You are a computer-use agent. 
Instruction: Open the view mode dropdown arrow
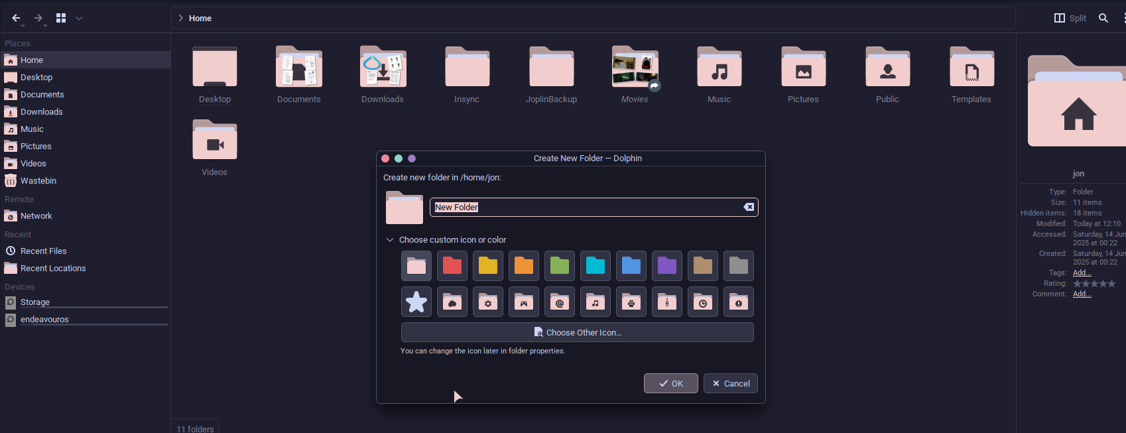[x=79, y=18]
